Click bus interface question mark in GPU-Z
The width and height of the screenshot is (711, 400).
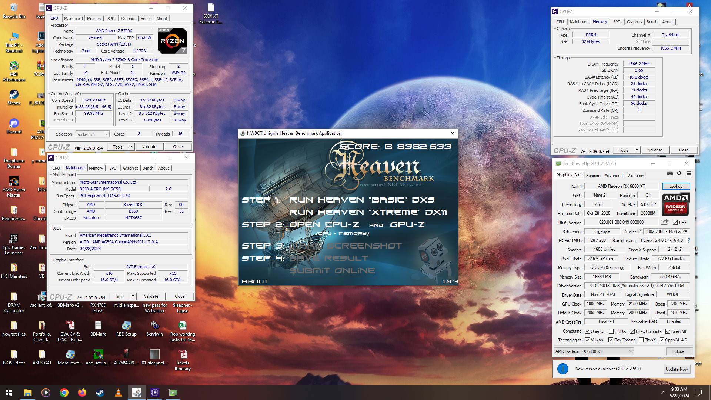pos(689,240)
